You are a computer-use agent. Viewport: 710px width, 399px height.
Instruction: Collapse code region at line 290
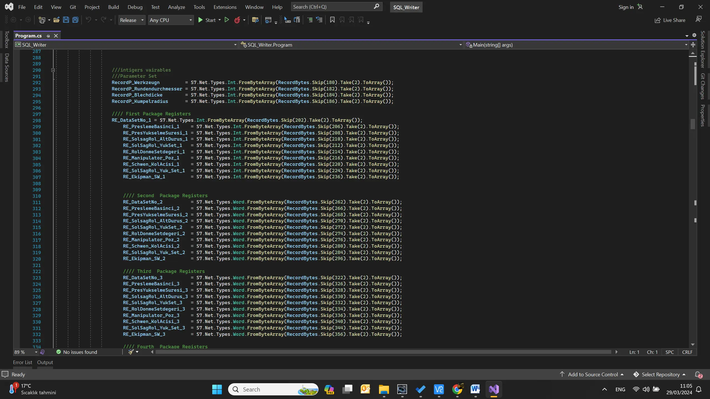coord(53,70)
